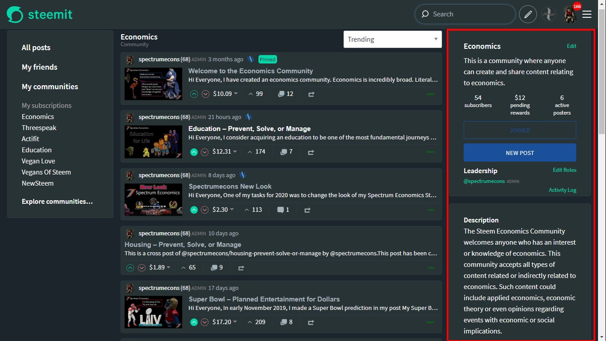Open My communities

[50, 87]
